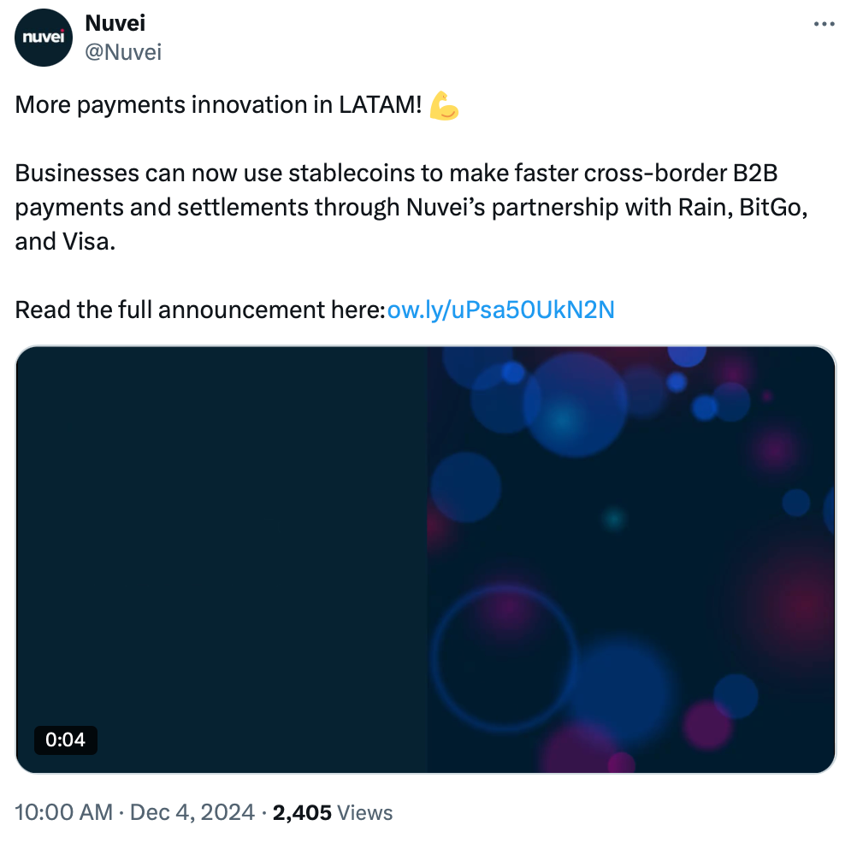Click the dark left half of video
The width and height of the screenshot is (857, 843).
222,559
